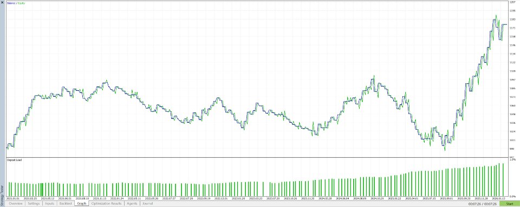
Task: Click the elapsed time 00:07:26 / 00:07:26
Action: point(482,204)
